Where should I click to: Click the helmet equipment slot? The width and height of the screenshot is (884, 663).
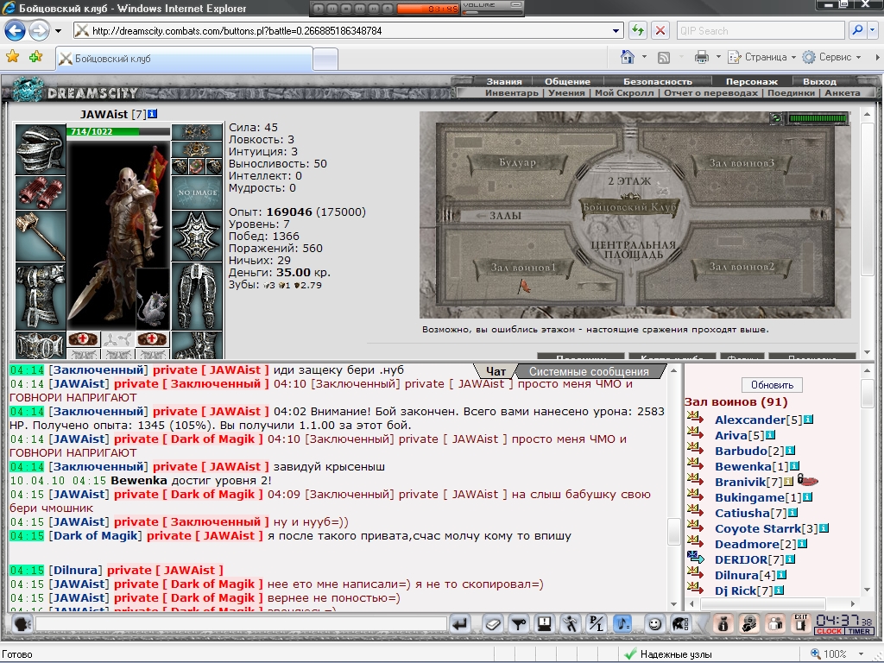coord(40,149)
